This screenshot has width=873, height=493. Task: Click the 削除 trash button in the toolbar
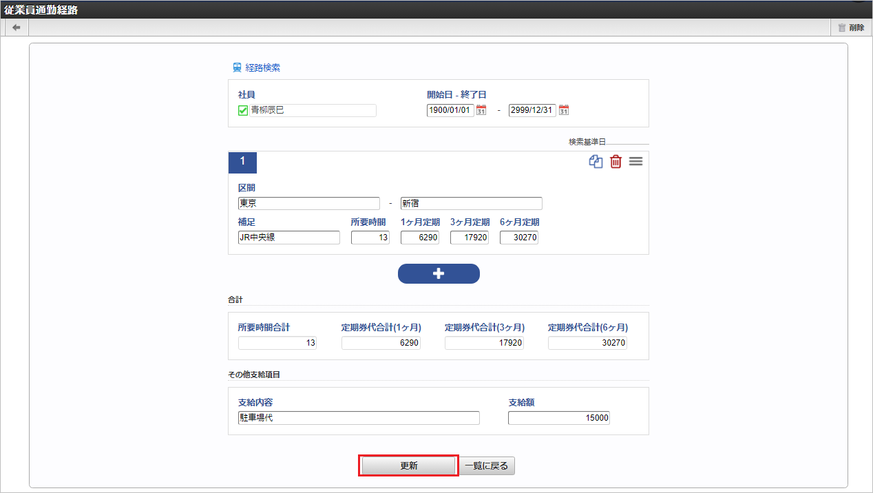point(851,28)
